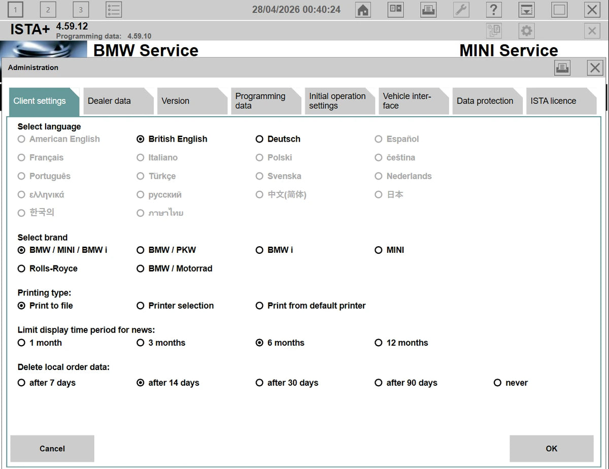Click the gear icon in the ISTA+ header

526,31
